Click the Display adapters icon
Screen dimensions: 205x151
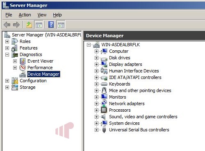coord(104,64)
